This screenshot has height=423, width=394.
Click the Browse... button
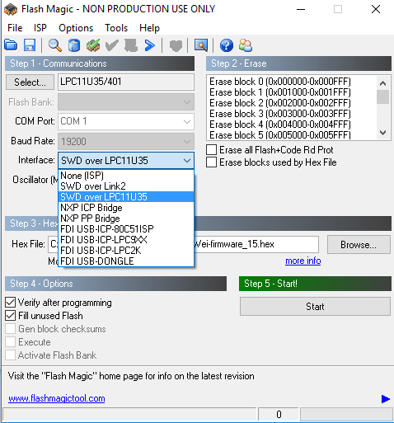tap(359, 245)
